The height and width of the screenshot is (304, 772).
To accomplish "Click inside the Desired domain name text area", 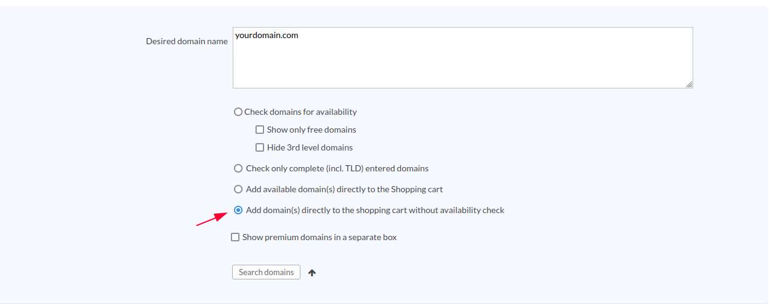I will [x=462, y=61].
